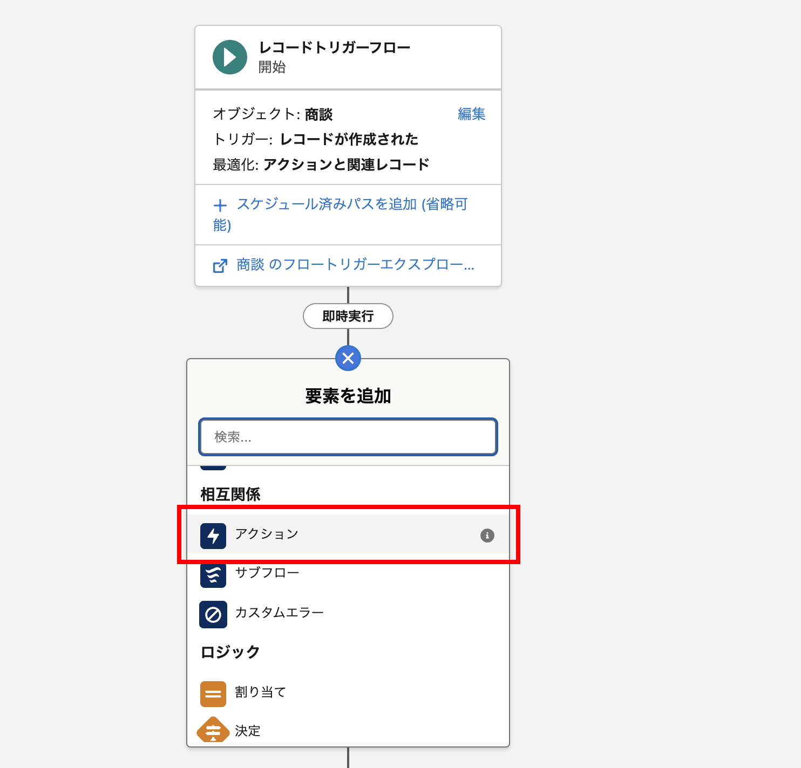
Task: Click the orange 決定 signpost icon
Action: coord(213,731)
